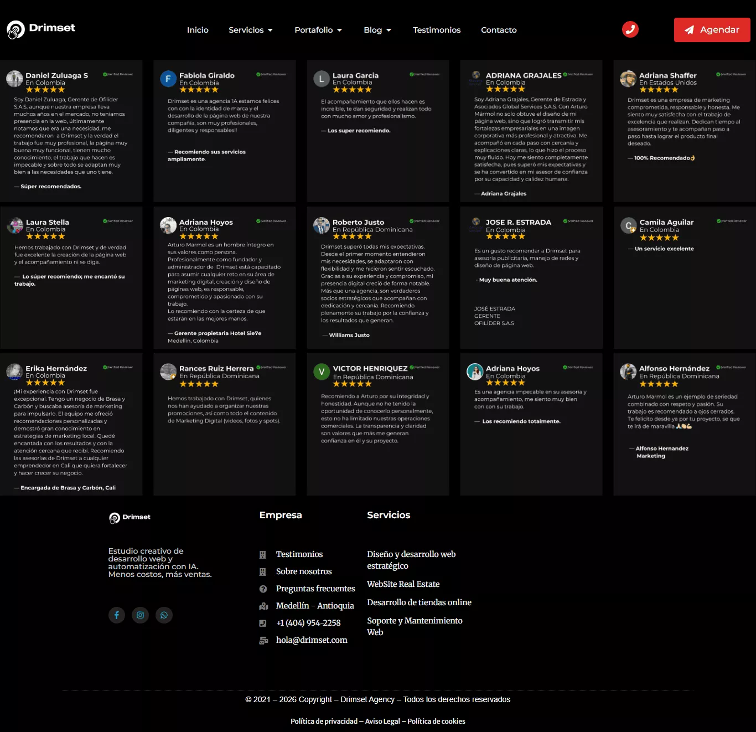Open Testimonios in the top navigation

click(437, 30)
